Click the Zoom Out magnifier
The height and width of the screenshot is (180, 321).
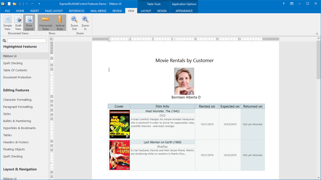coord(74,23)
